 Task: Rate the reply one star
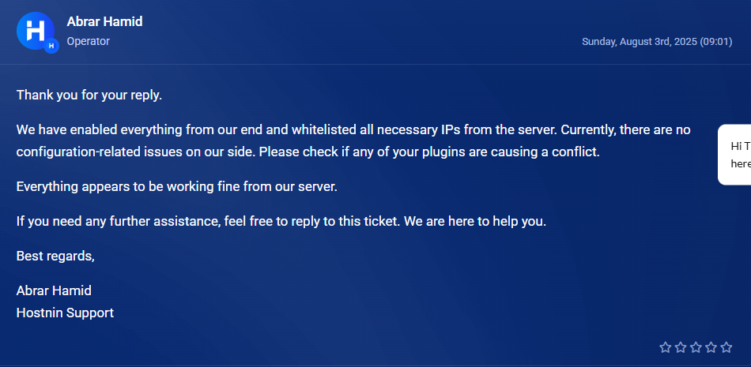click(x=666, y=347)
